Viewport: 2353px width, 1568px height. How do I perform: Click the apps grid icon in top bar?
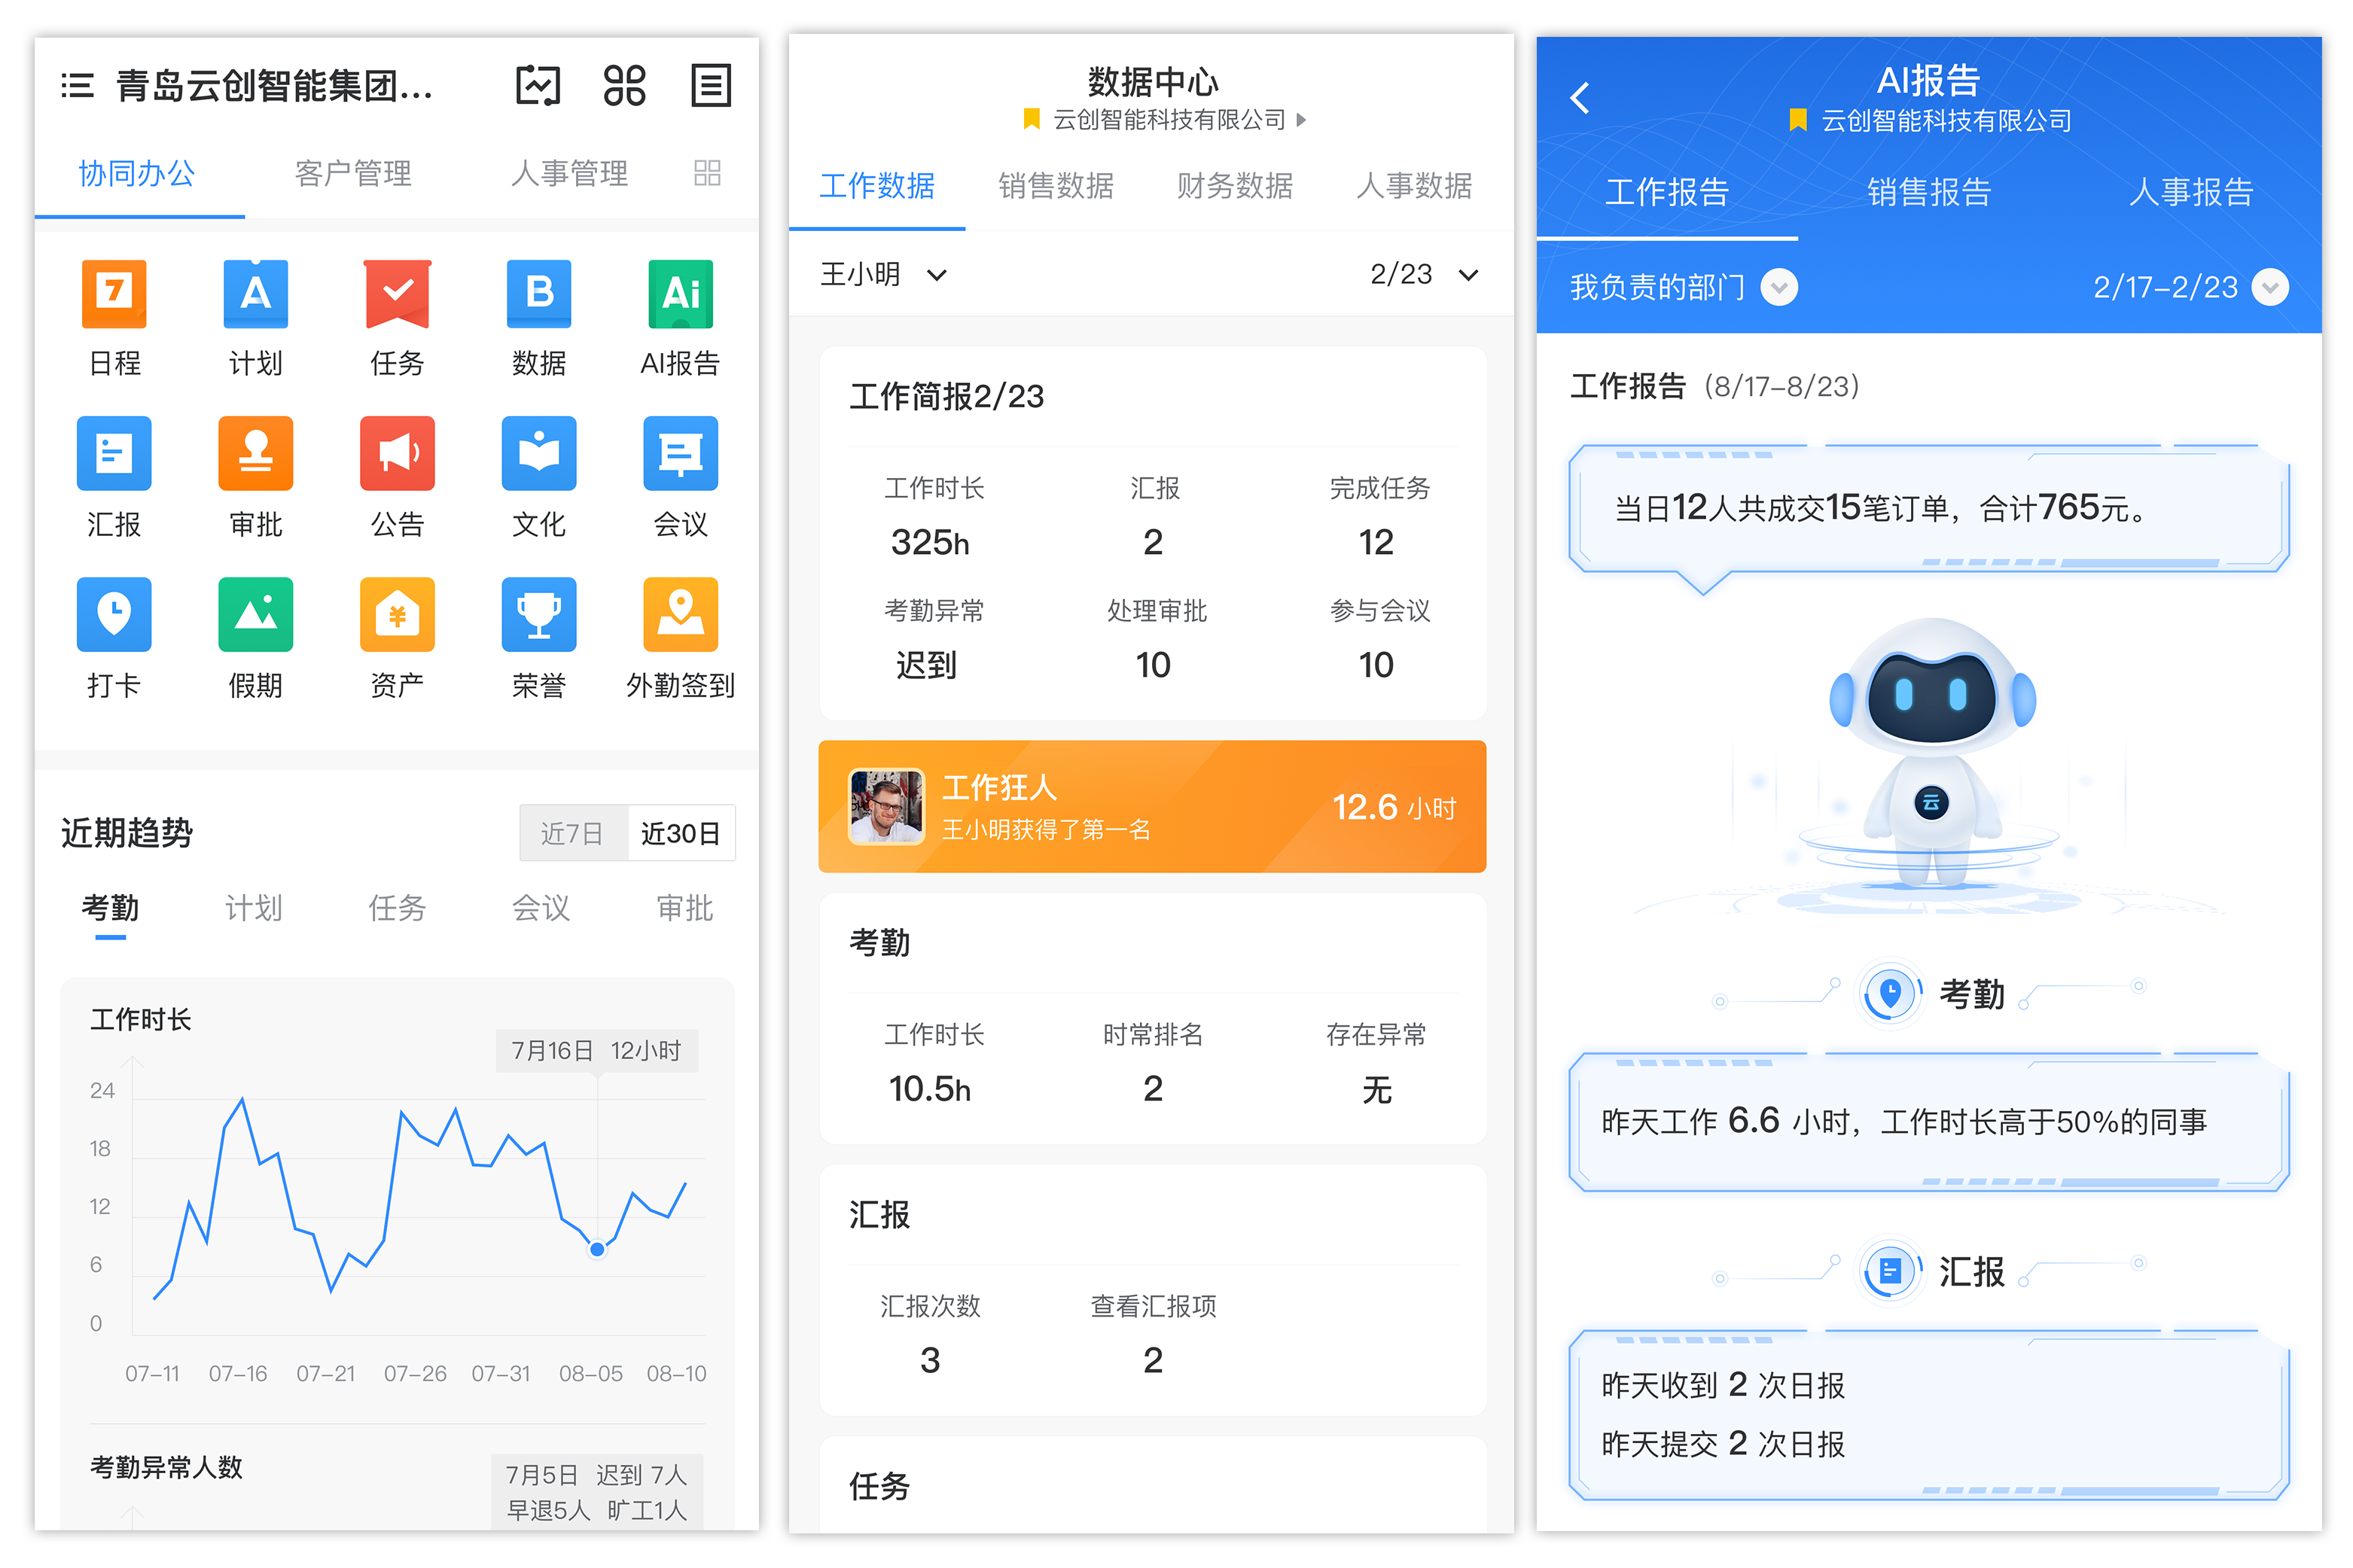click(624, 86)
